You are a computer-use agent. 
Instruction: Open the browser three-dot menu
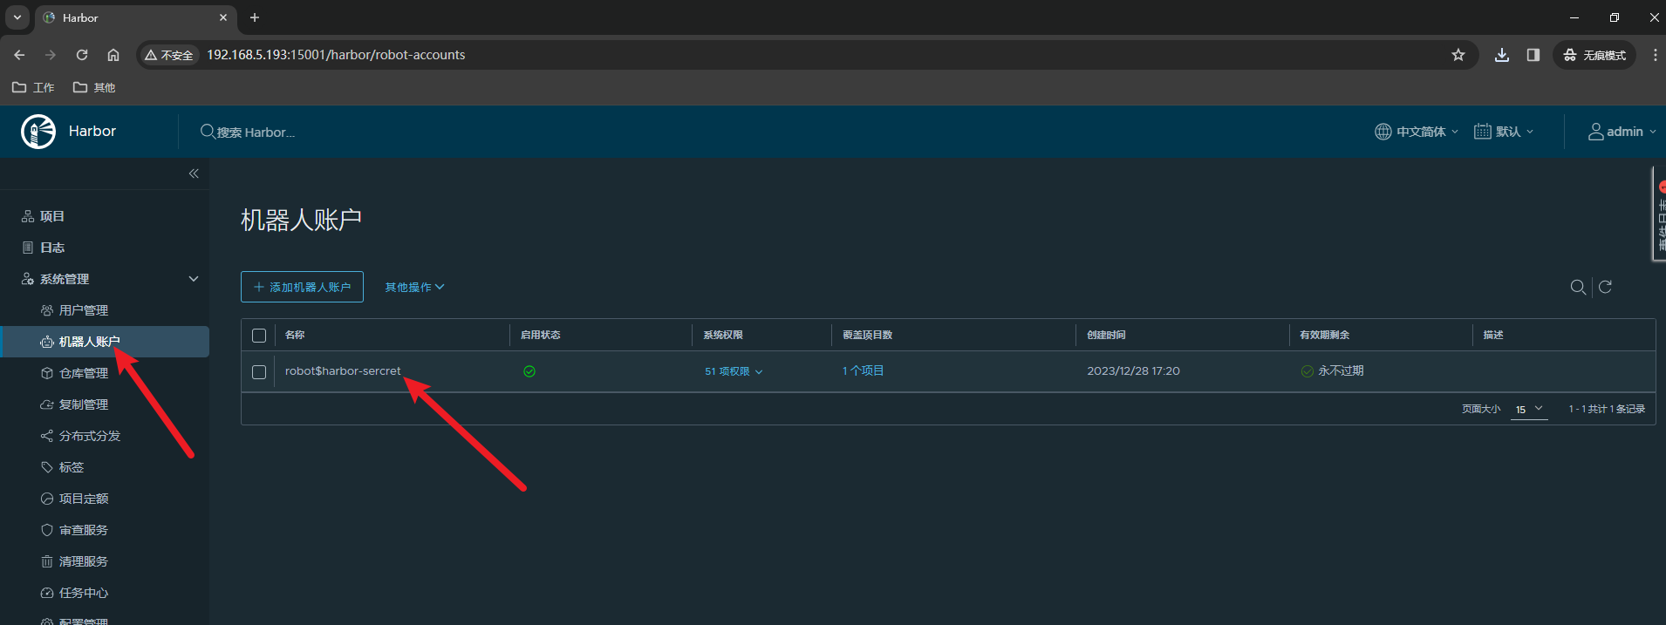[x=1655, y=55]
